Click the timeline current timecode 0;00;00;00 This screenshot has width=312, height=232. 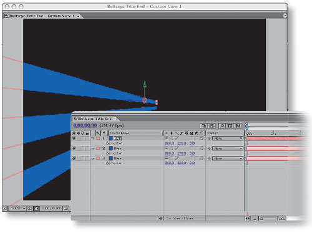coord(85,125)
